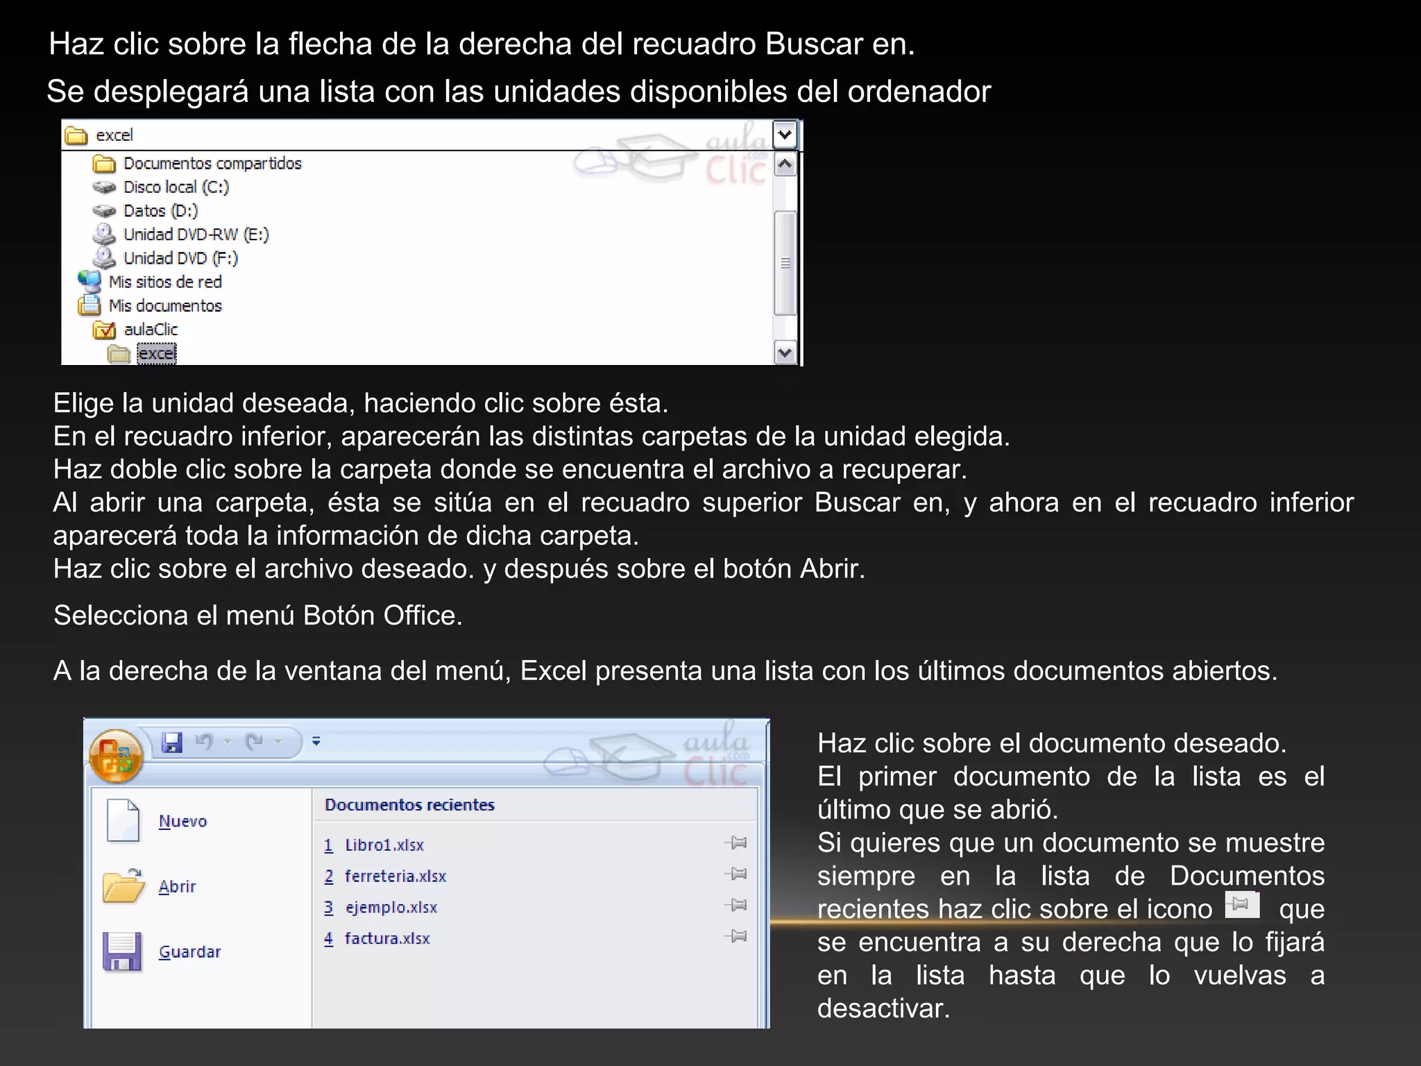Pin factura.xlsx to recent list
1421x1066 pixels.
[736, 936]
